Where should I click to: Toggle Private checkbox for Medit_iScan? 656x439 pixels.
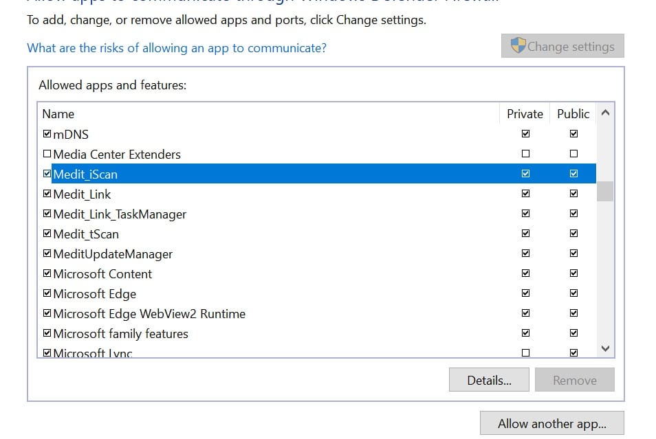pyautogui.click(x=525, y=174)
